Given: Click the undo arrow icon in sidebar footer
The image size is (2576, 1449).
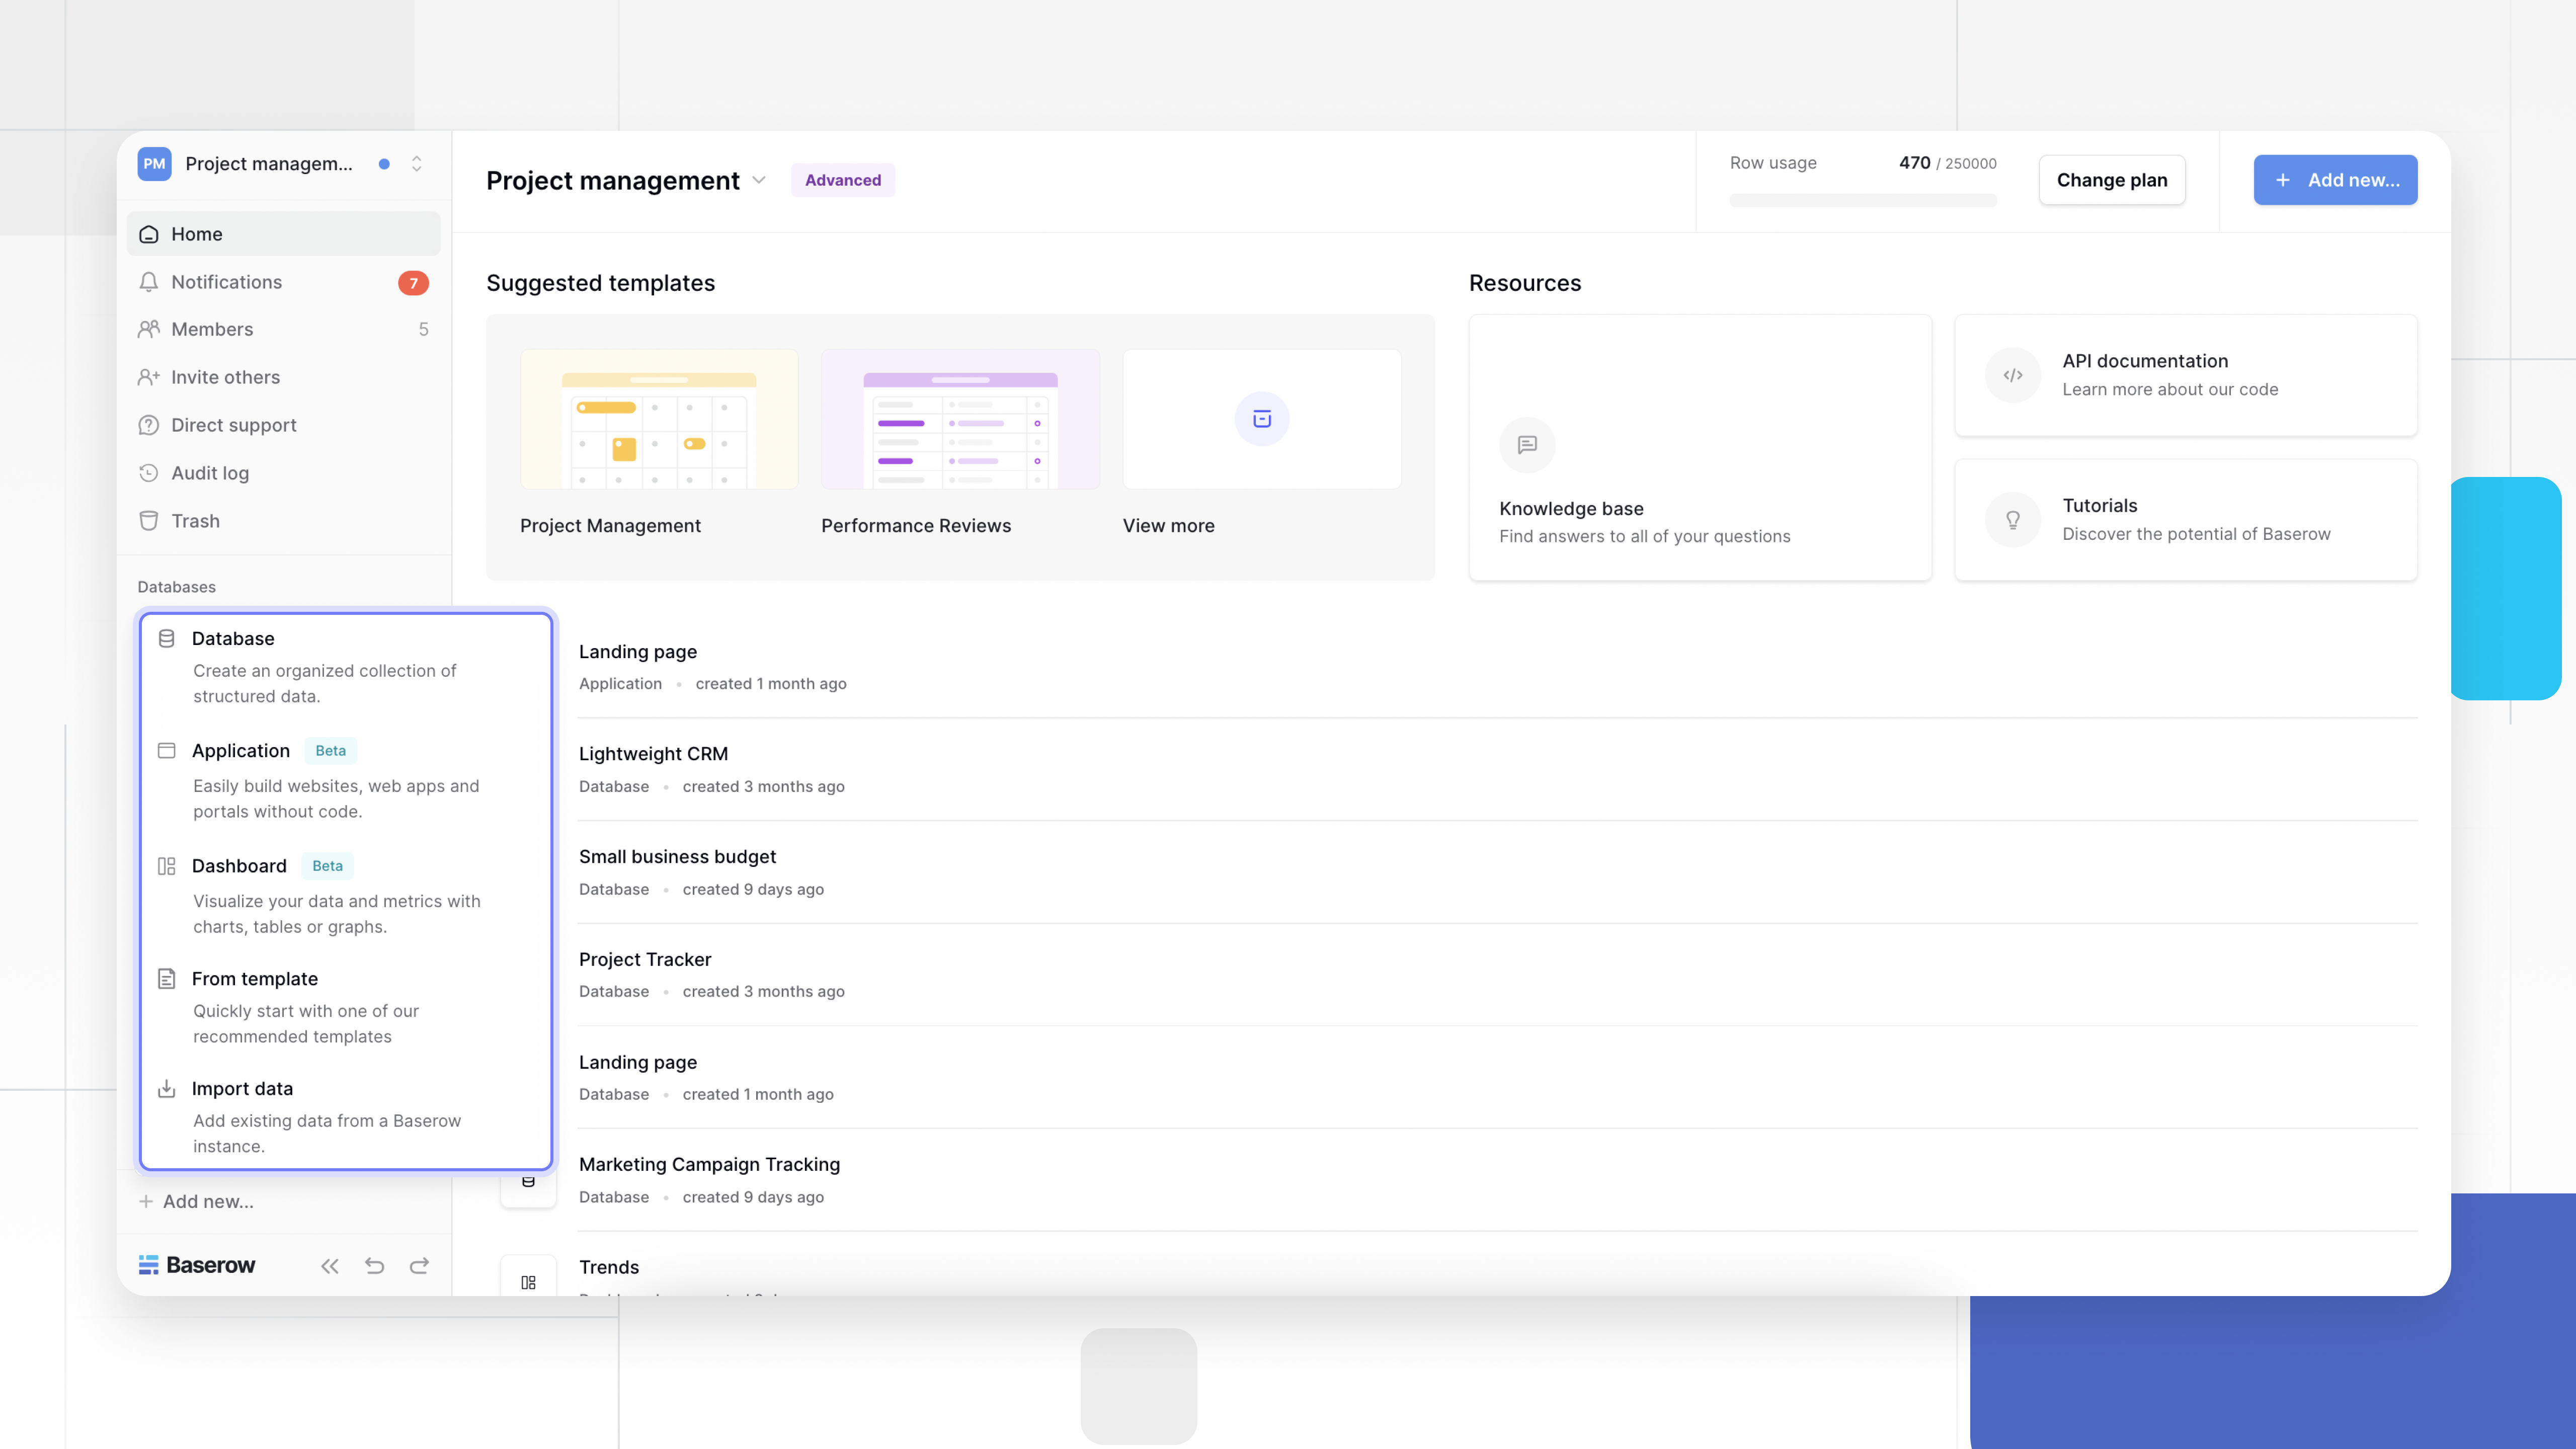Looking at the screenshot, I should [374, 1266].
